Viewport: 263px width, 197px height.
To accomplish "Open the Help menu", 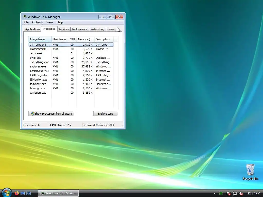I will (60, 22).
